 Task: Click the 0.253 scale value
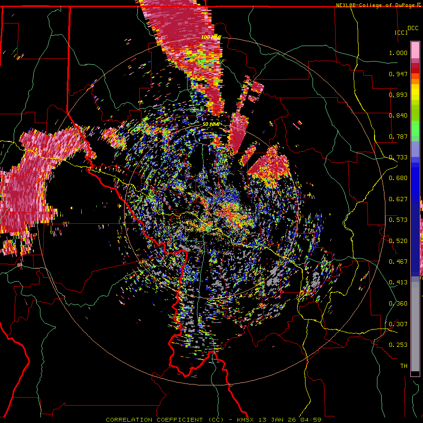[398, 345]
